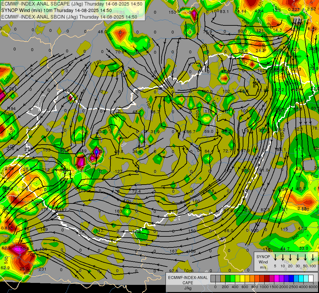Image resolution: width=319 pixels, height=293 pixels.
Task: Click the map value '163'
Action: (118, 211)
